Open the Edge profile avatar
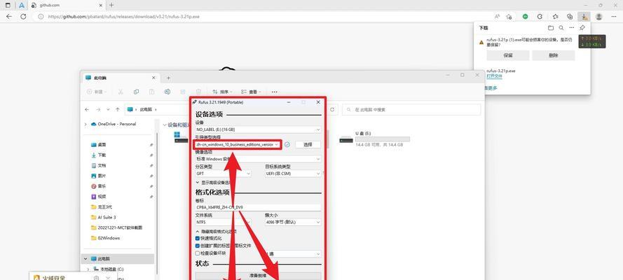Screen dimensions: 623x280 [x=598, y=17]
